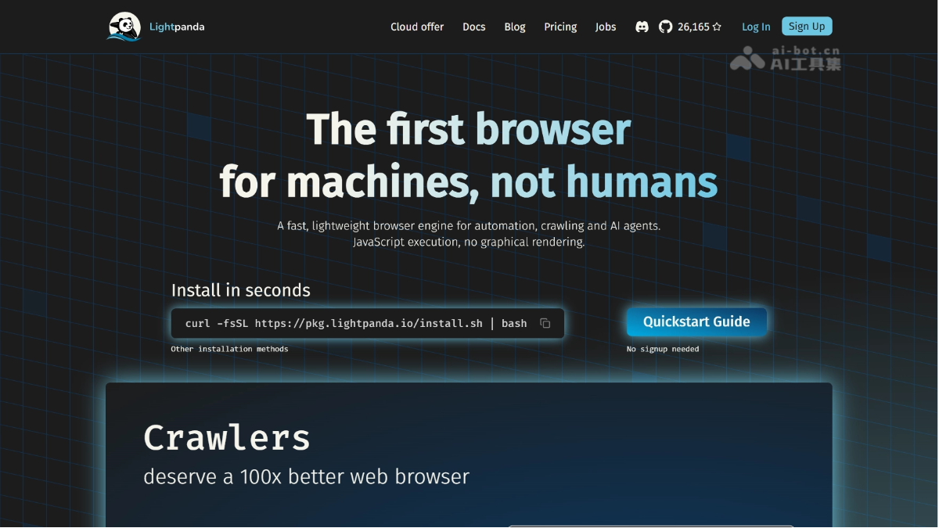
Task: Go to Docs in navigation
Action: (473, 27)
